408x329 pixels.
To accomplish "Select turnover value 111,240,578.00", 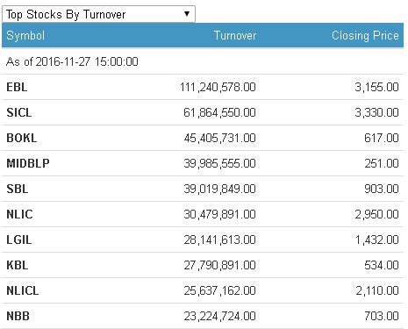I will click(218, 87).
